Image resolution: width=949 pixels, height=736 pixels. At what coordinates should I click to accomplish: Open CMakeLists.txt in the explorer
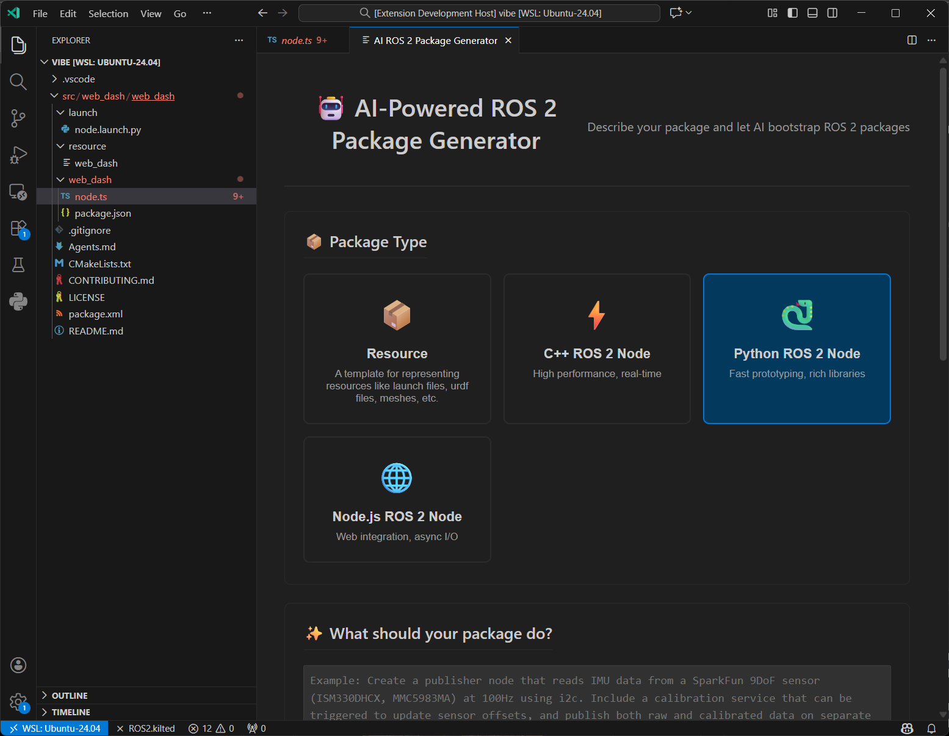[x=146, y=264]
